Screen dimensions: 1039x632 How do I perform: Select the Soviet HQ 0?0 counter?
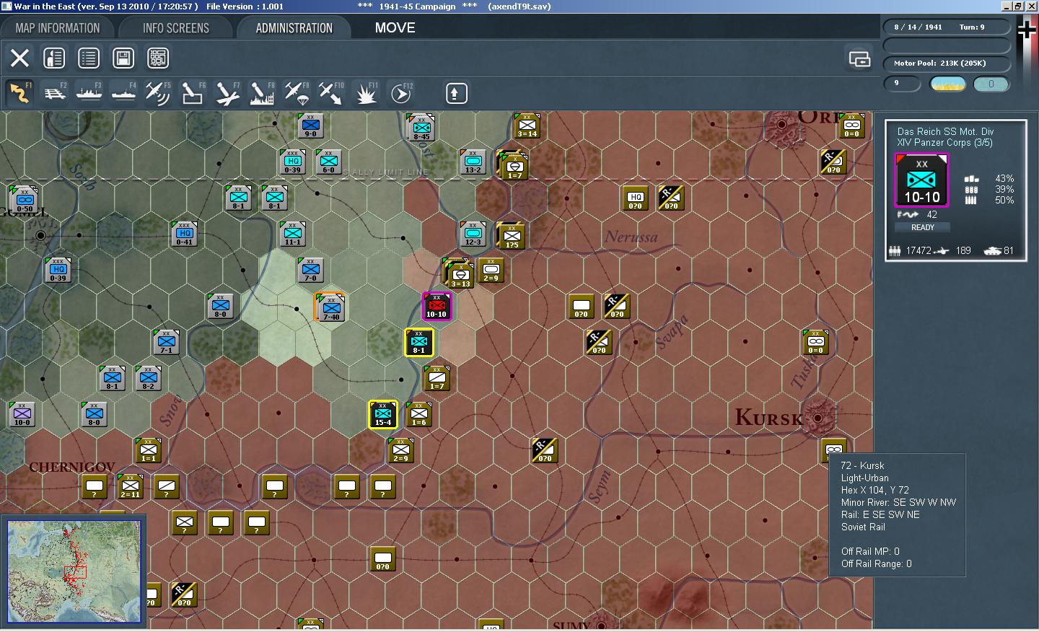point(636,198)
